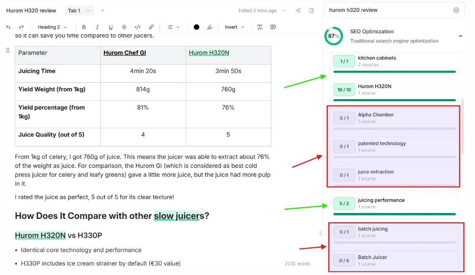
Task: Click the kitchen cabinets progress bar
Action: [394, 72]
